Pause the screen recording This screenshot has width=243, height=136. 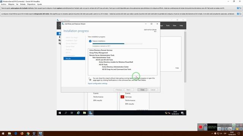coord(205,129)
